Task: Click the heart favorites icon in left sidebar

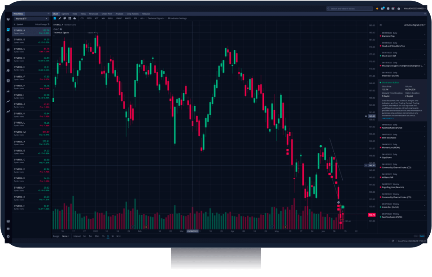Action: 8,32
